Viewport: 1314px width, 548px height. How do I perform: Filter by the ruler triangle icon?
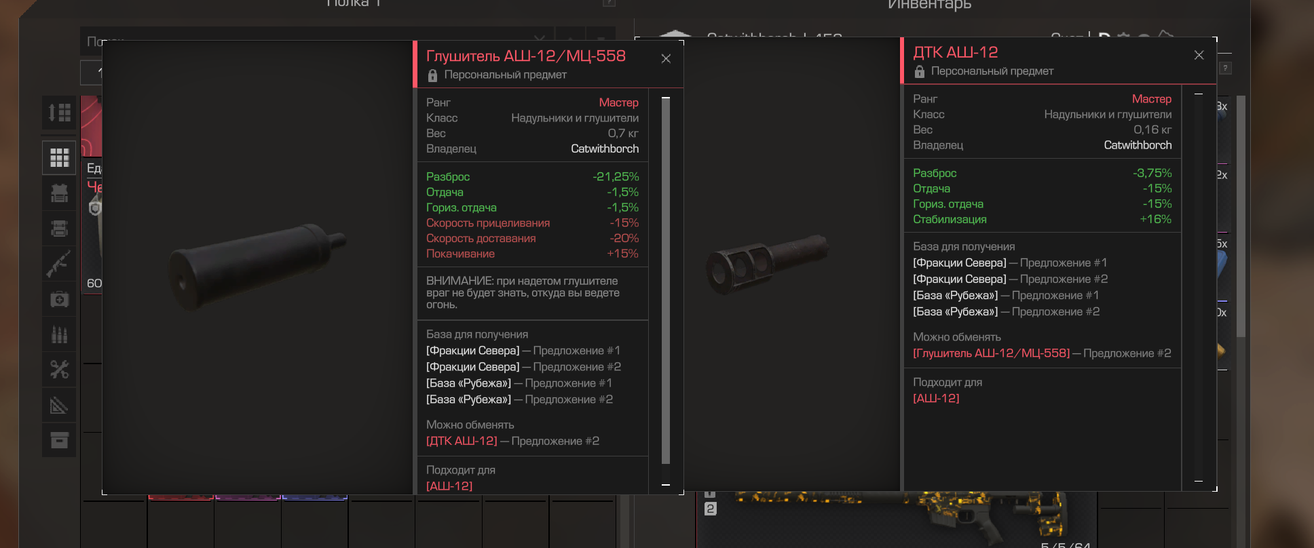59,406
